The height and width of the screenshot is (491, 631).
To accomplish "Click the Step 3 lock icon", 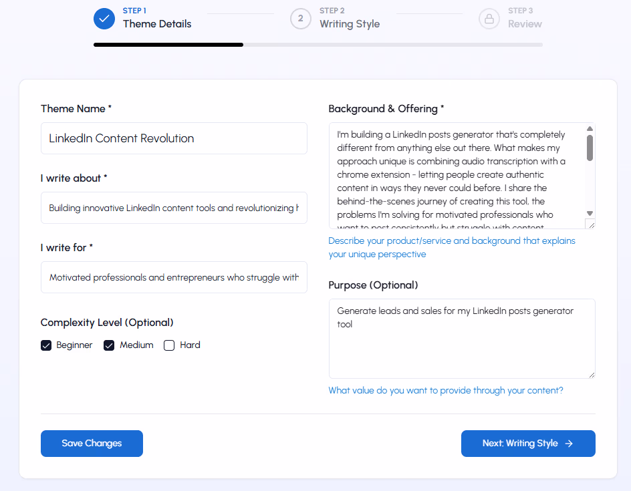I will (489, 18).
